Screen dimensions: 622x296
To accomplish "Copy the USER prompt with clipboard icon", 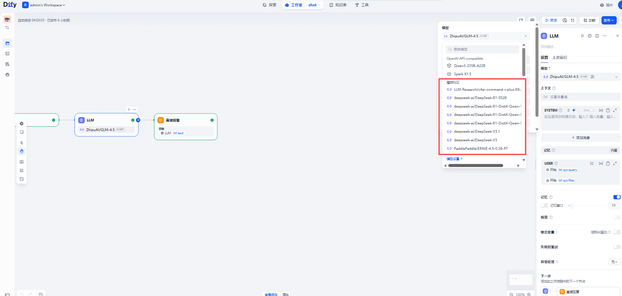I will [608, 163].
